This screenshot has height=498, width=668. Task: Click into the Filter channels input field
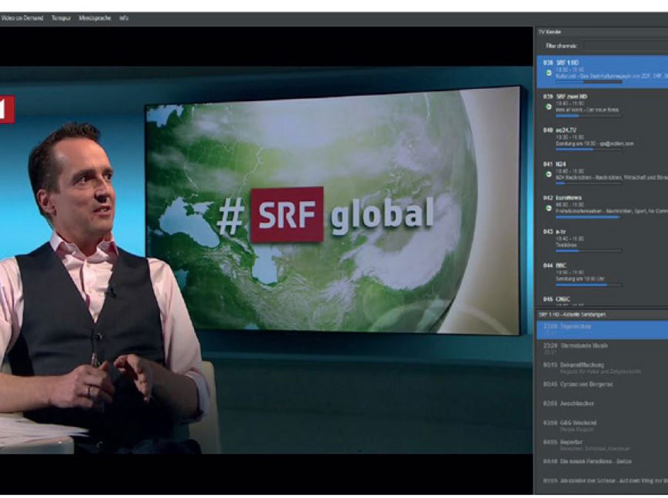pyautogui.click(x=624, y=46)
